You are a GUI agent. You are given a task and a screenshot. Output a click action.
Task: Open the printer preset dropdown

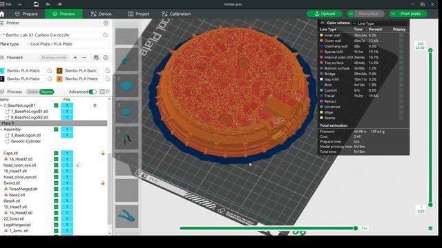50,35
